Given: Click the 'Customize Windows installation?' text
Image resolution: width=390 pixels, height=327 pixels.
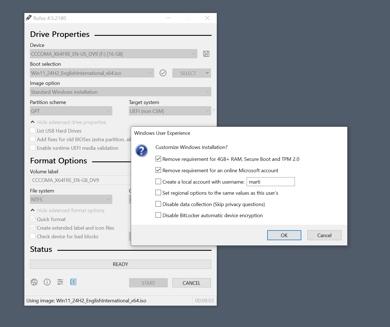Looking at the screenshot, I should 192,147.
